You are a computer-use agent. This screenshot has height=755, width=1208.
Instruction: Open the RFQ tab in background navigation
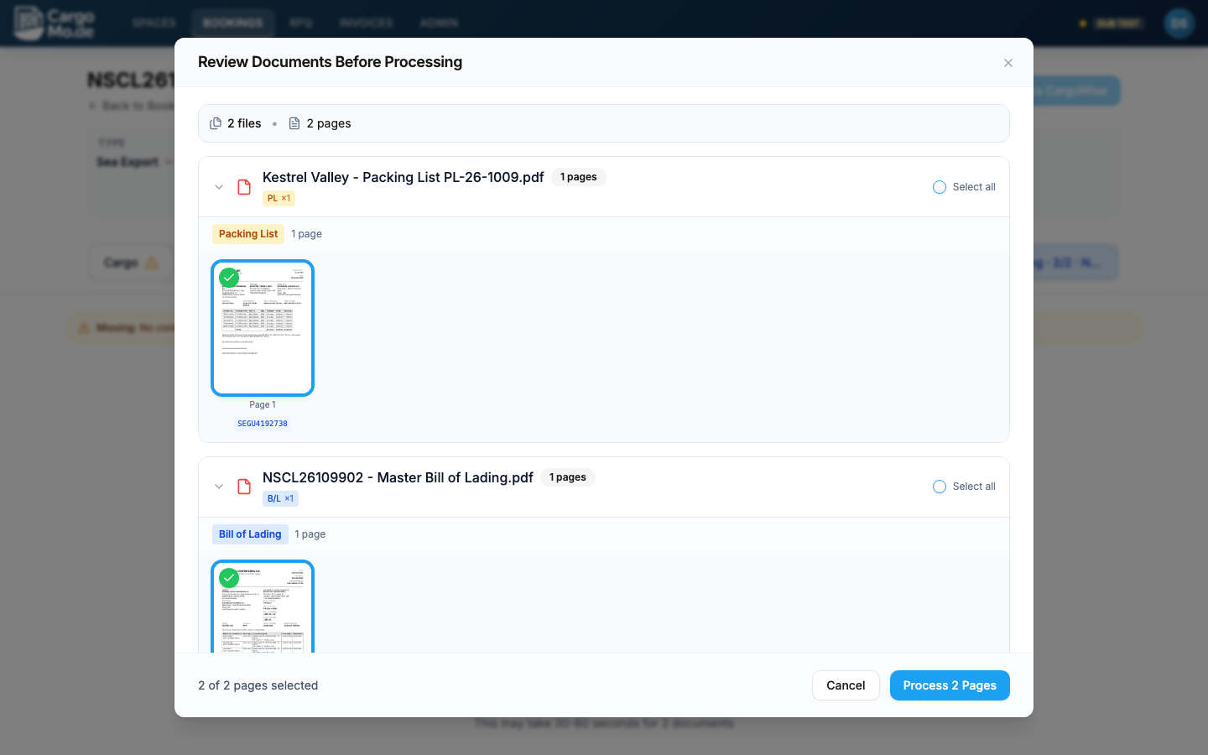coord(301,23)
